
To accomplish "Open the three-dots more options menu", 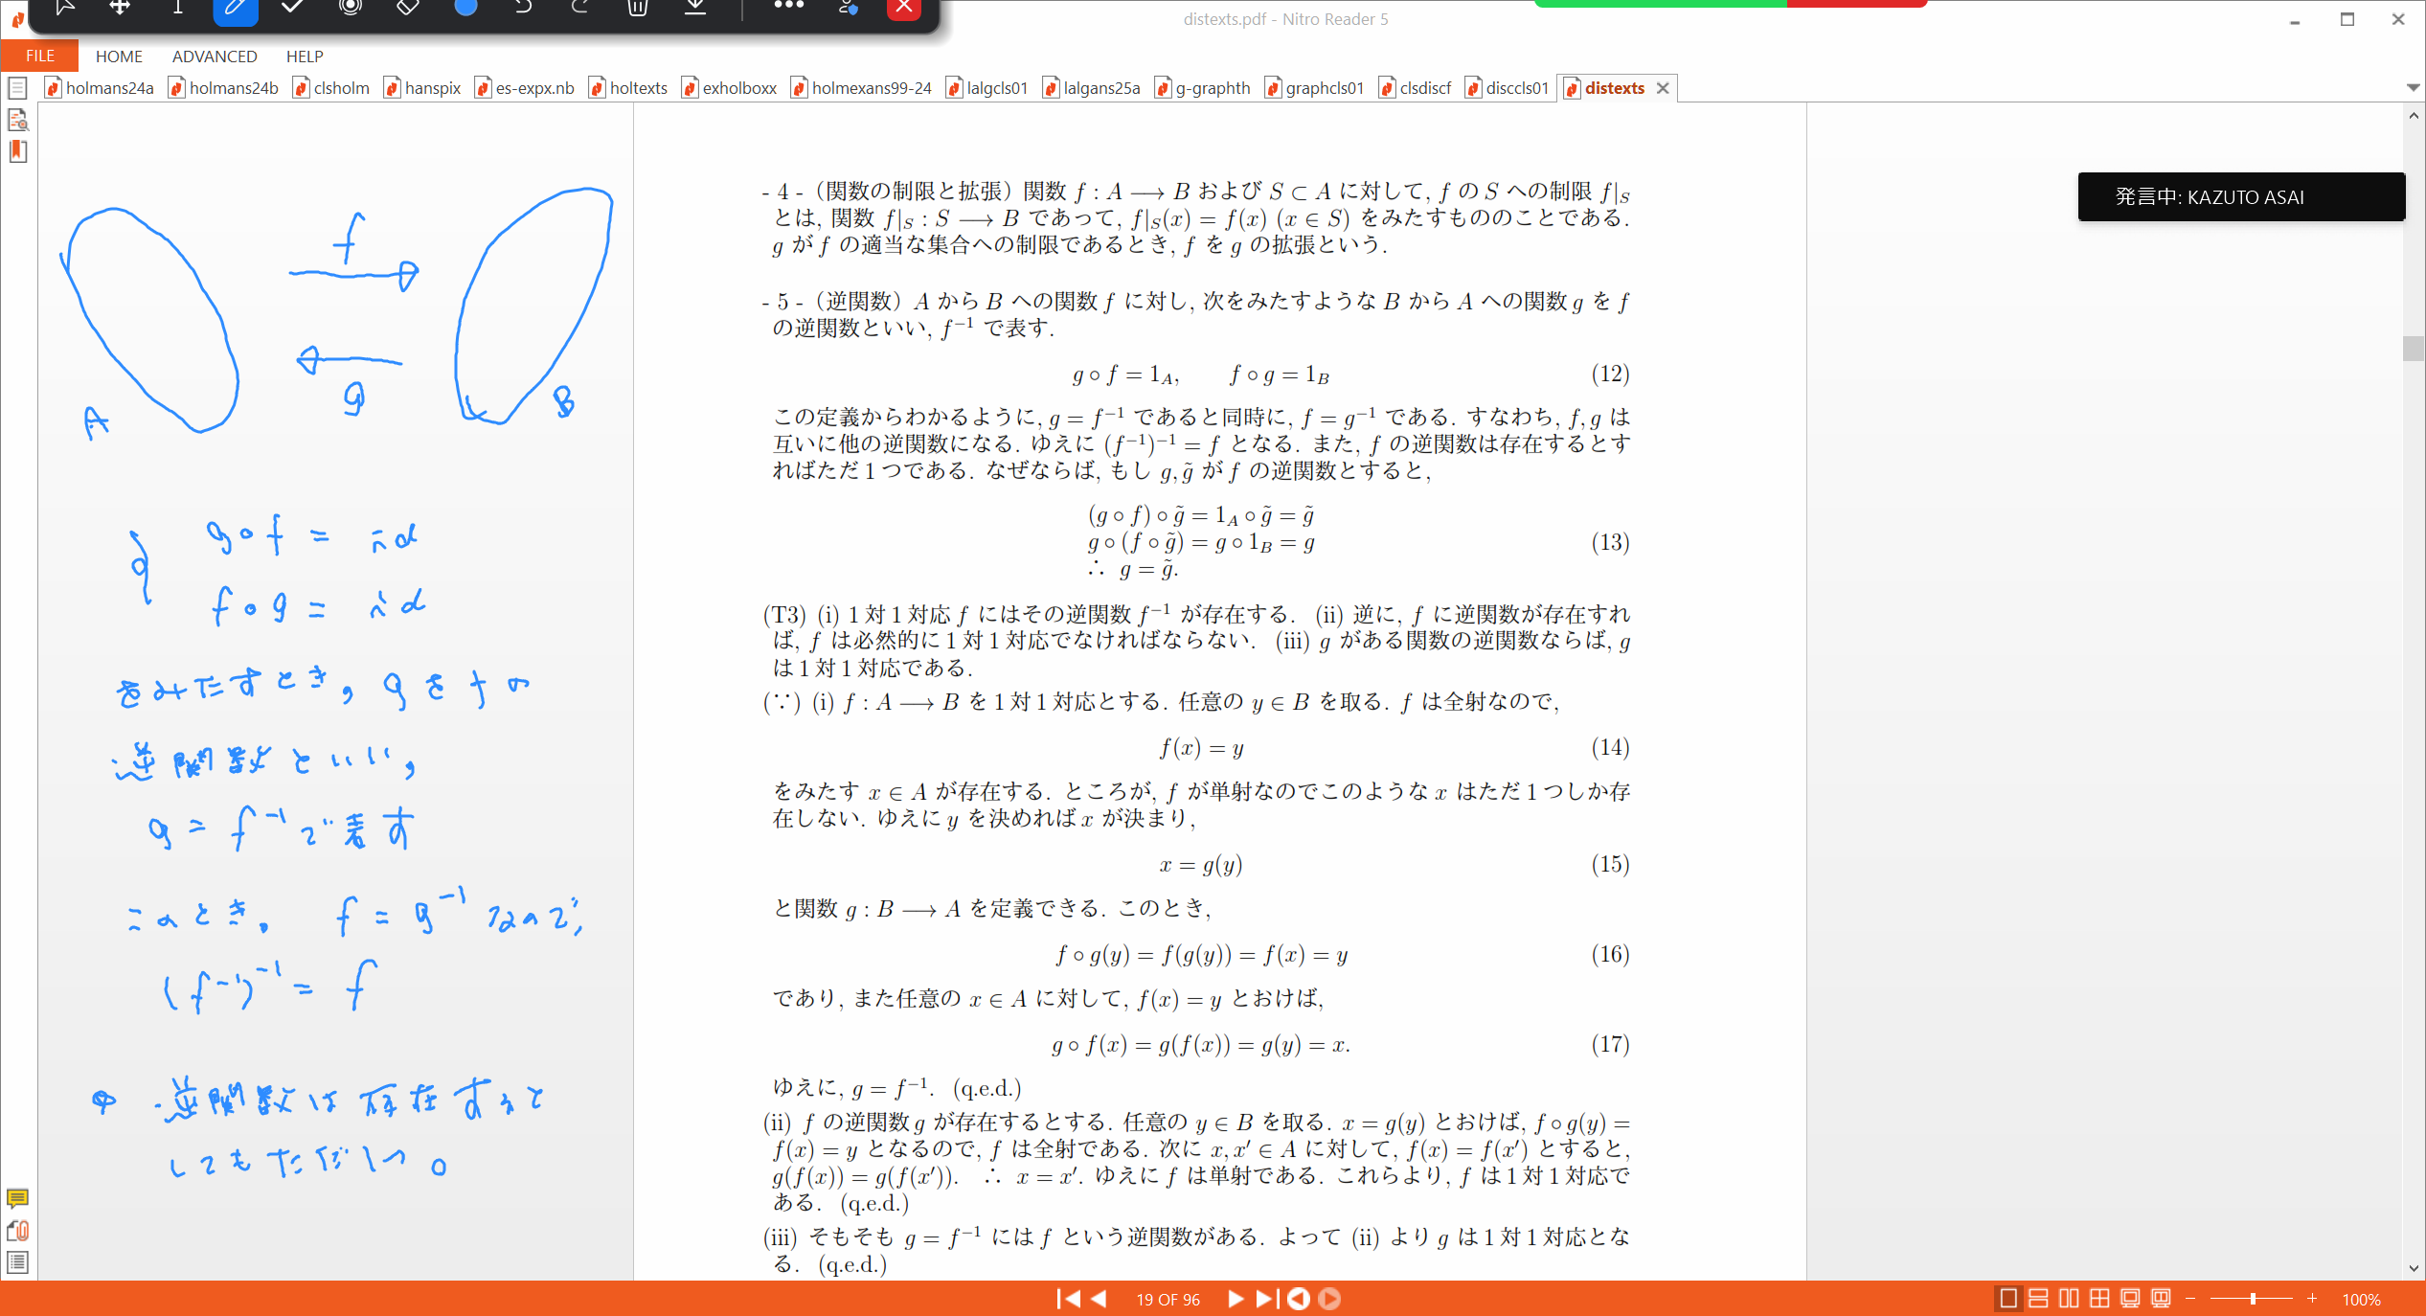I will tap(788, 6).
